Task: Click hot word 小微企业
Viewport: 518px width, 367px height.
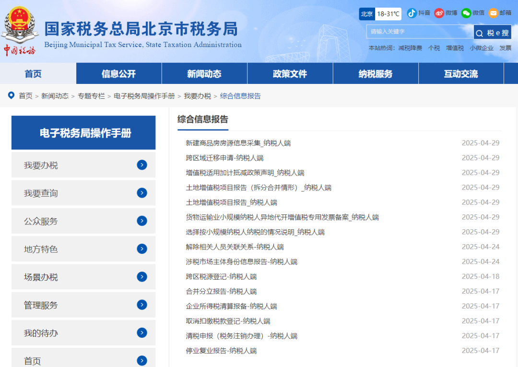Action: point(482,48)
